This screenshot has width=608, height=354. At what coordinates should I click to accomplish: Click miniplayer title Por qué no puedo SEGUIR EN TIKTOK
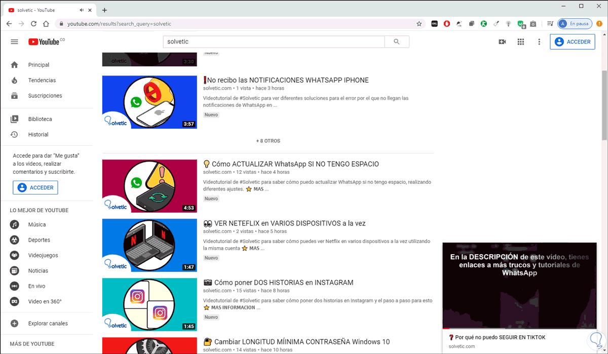(x=497, y=337)
